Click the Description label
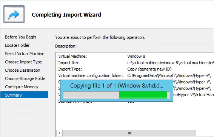This screenshot has height=137, width=214. 66,46
